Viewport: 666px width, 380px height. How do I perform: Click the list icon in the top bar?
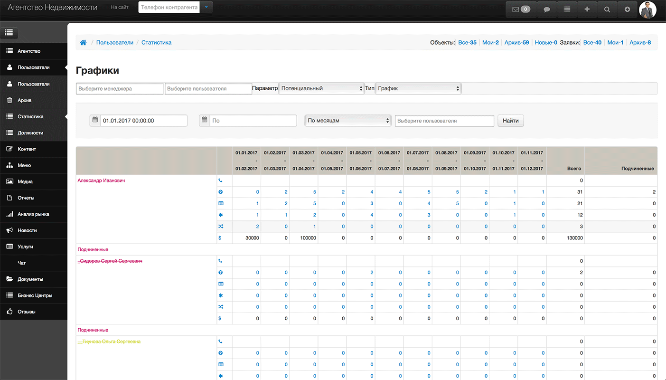tap(567, 9)
